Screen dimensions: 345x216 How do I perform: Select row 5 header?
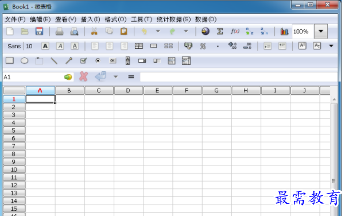point(14,130)
